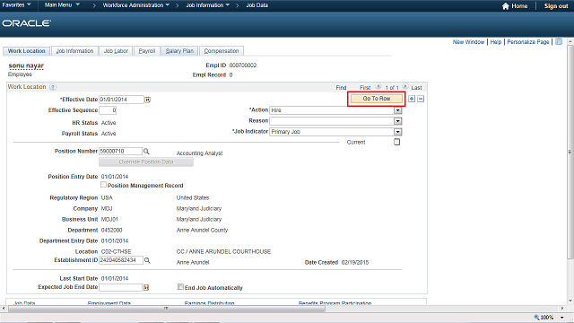
Task: Open the Reason dropdown list
Action: click(398, 121)
